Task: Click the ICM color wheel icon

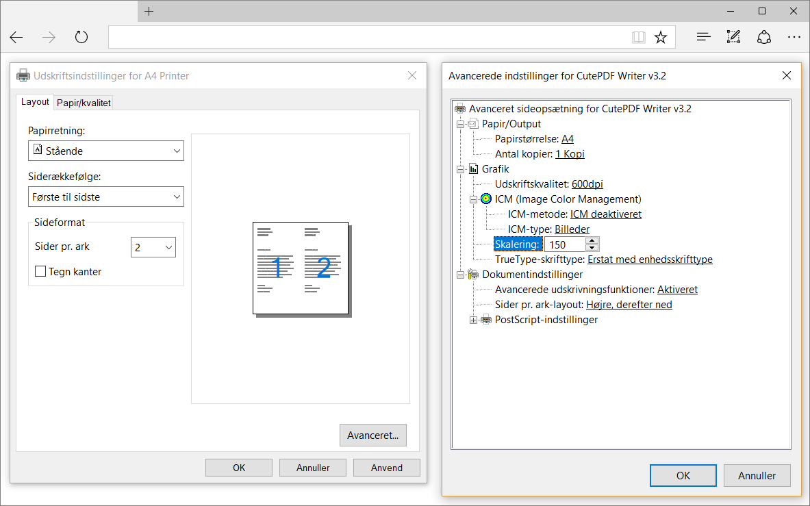Action: pos(486,199)
